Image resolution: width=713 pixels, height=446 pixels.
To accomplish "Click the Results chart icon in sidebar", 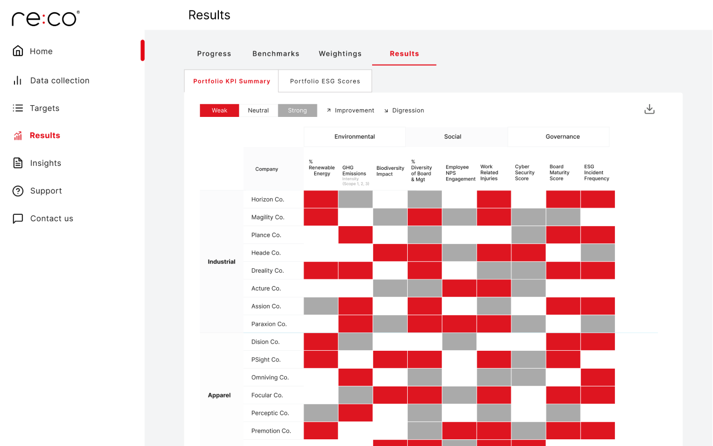I will pyautogui.click(x=18, y=136).
